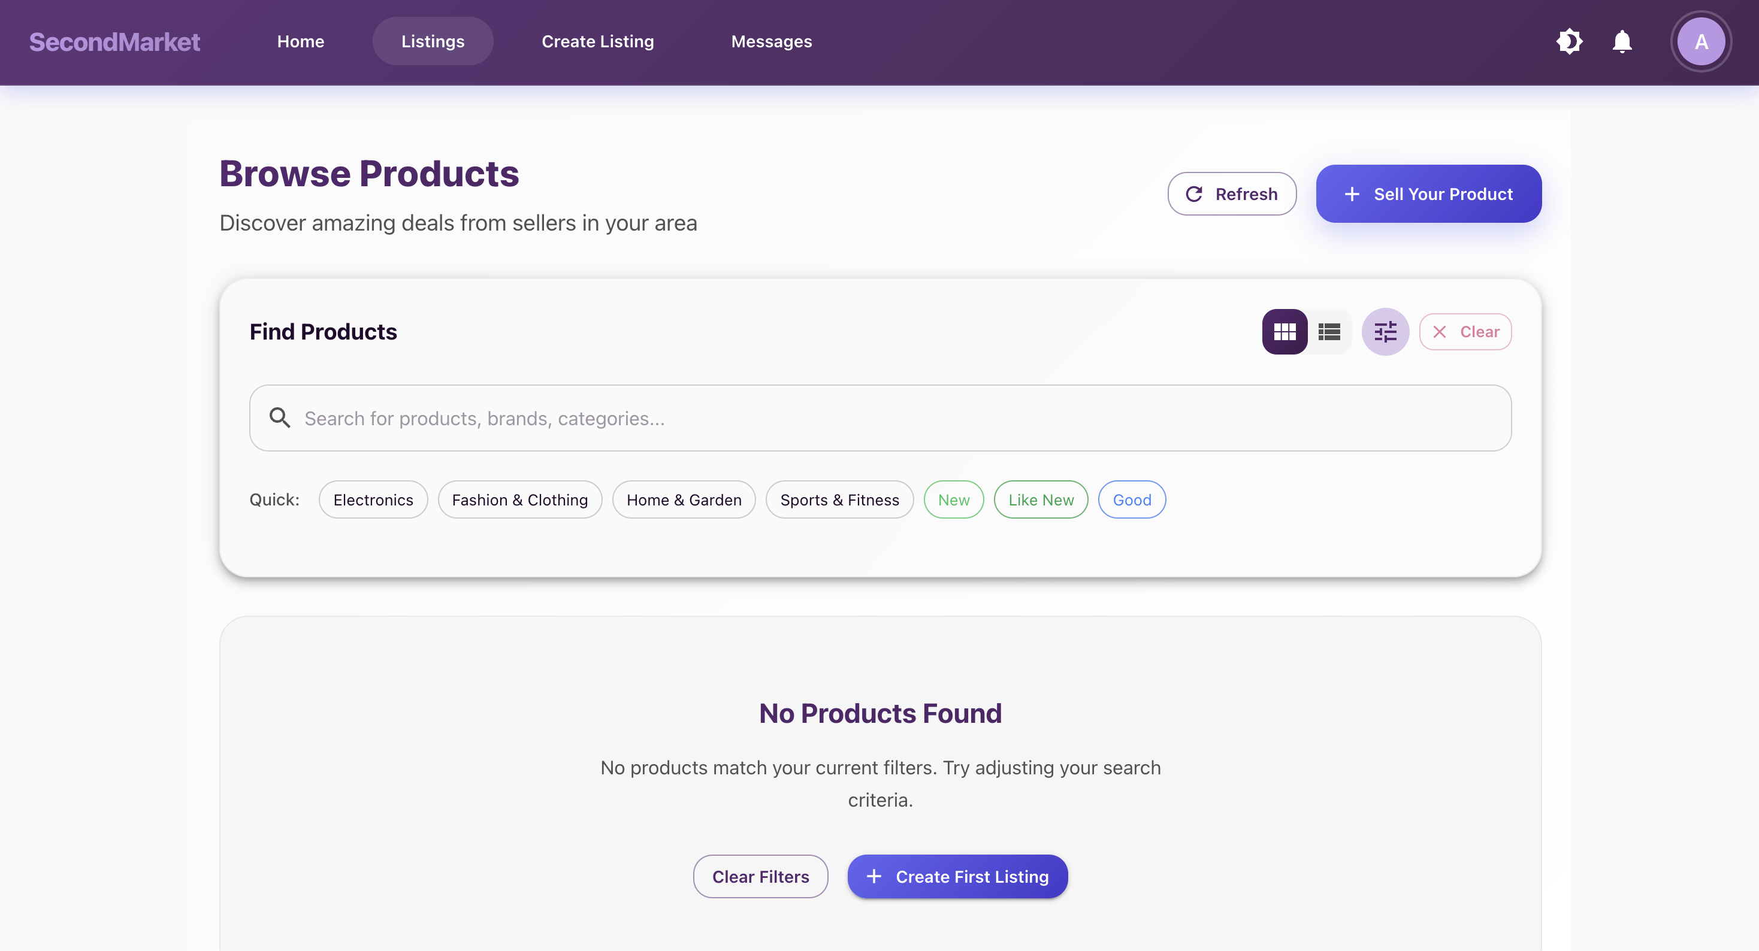Switch to grid view layout
The image size is (1759, 951).
(x=1285, y=332)
